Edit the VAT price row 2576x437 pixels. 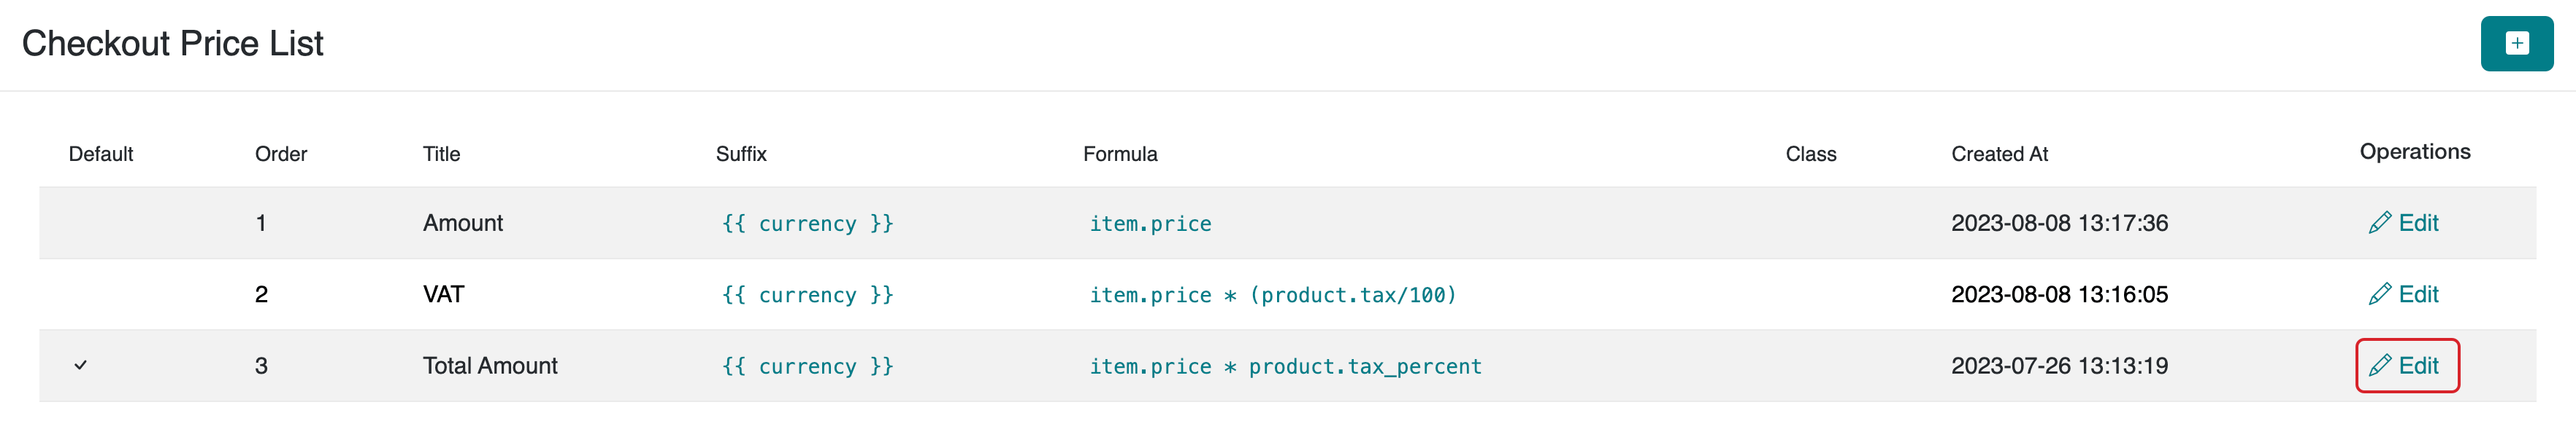click(2404, 294)
